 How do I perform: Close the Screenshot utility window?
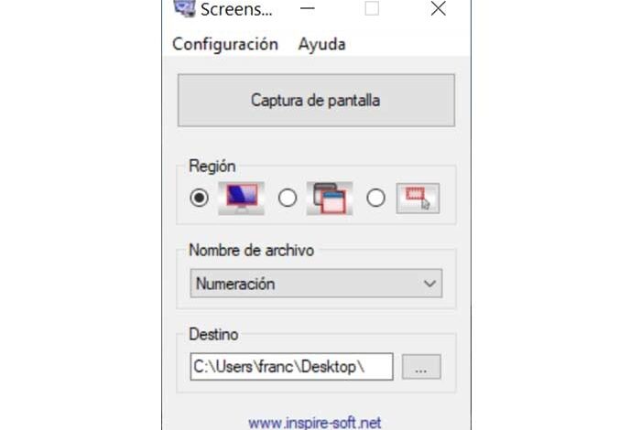point(438,9)
